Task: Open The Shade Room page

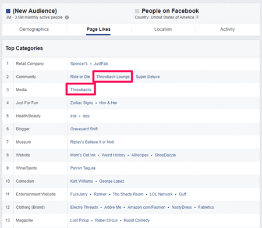Action: coord(128,194)
